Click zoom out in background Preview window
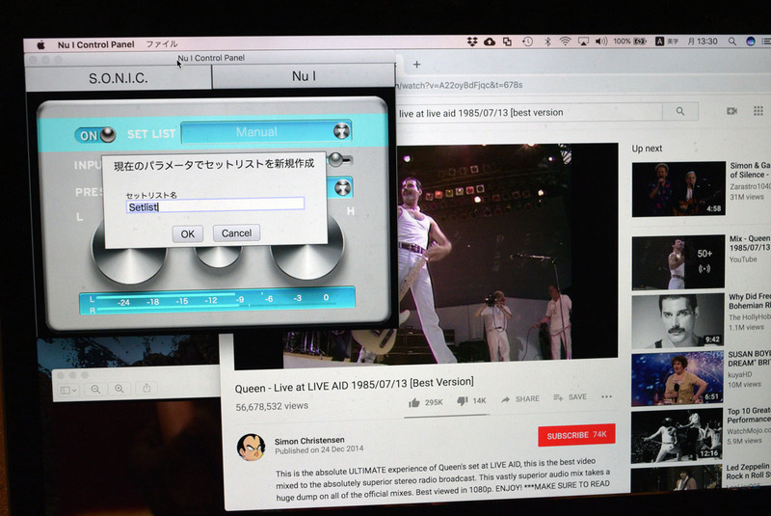771x516 pixels. 95,390
